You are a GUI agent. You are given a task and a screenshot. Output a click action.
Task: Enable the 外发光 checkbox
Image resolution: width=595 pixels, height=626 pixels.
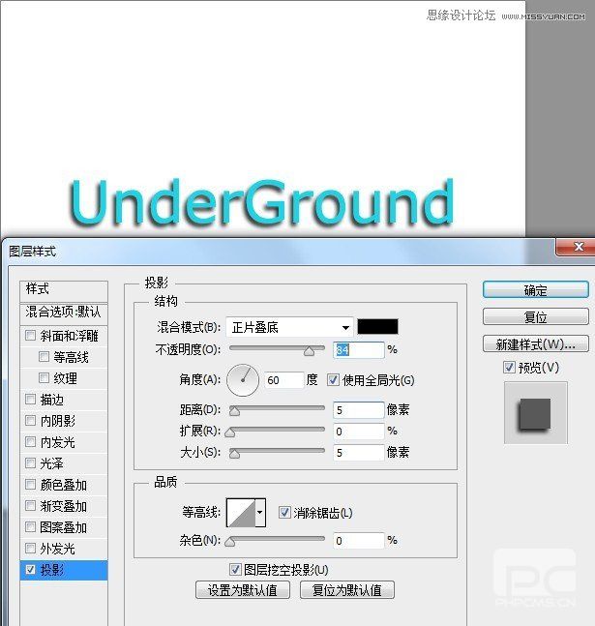point(30,549)
